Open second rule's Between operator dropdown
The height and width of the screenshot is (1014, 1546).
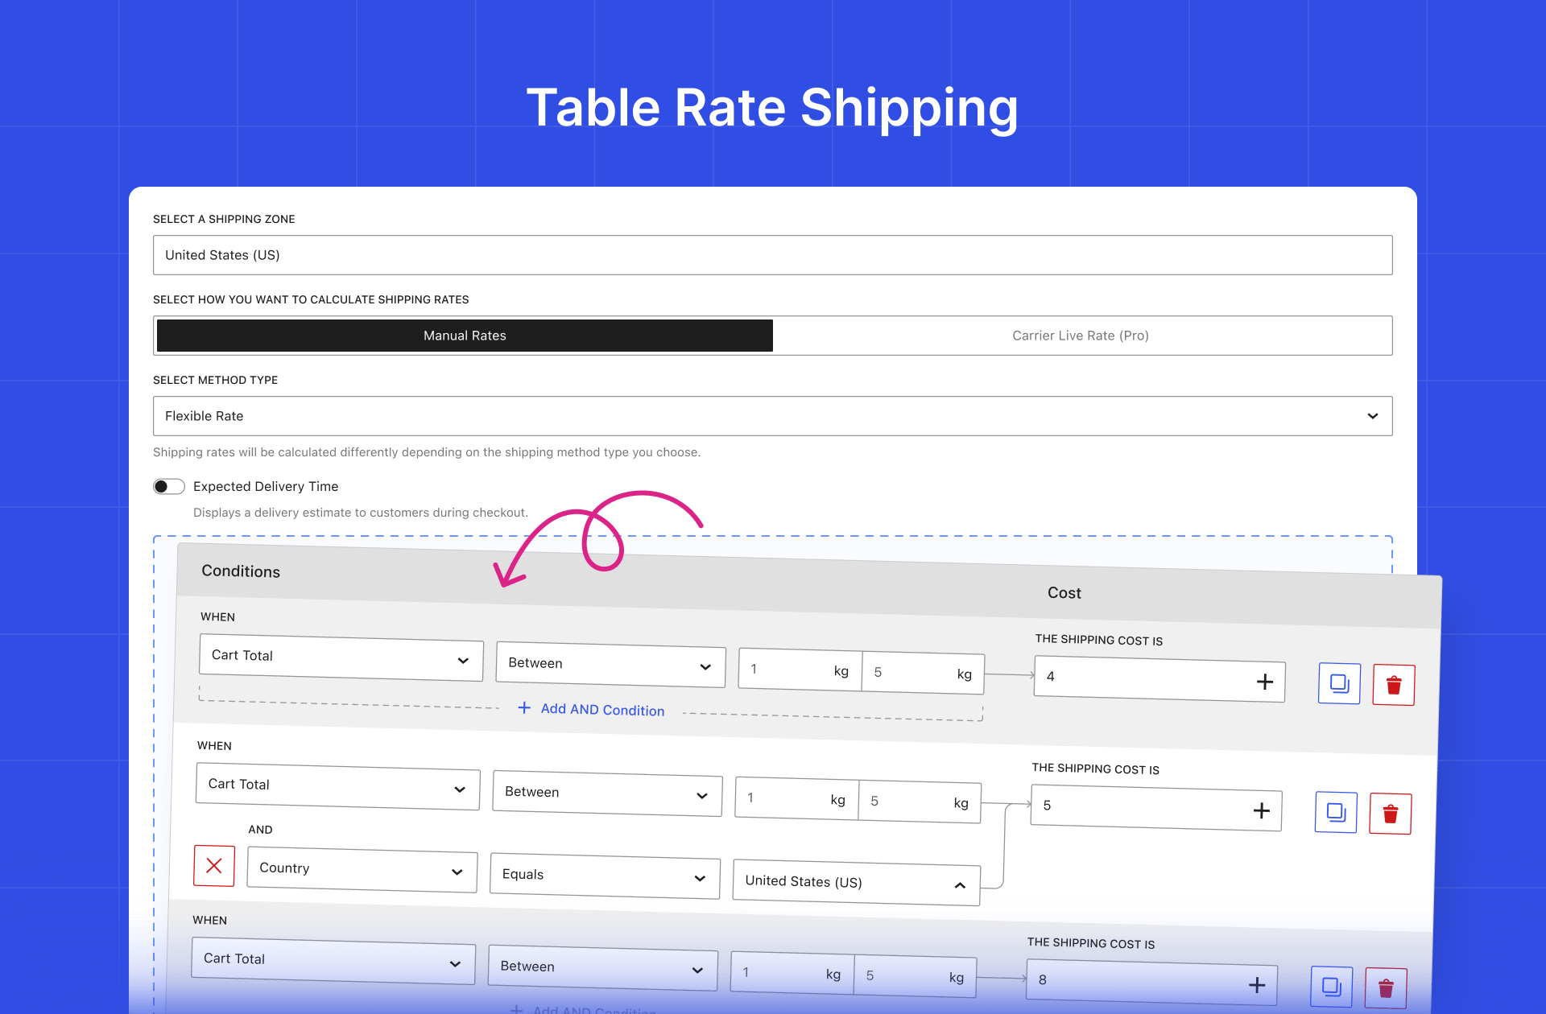pyautogui.click(x=608, y=793)
